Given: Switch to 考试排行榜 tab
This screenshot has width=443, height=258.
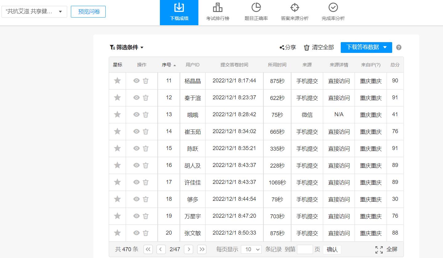Looking at the screenshot, I should (217, 12).
